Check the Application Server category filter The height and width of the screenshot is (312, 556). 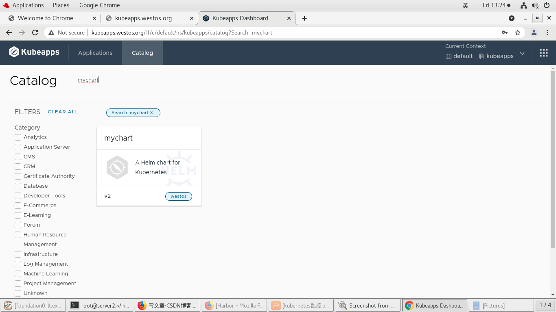[x=18, y=147]
